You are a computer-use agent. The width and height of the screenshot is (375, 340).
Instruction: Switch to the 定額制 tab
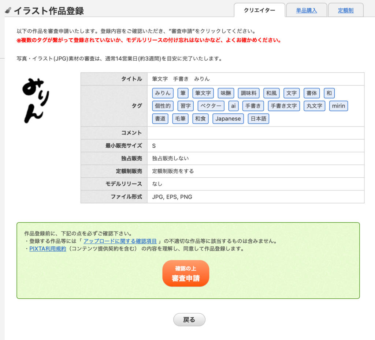click(x=345, y=10)
